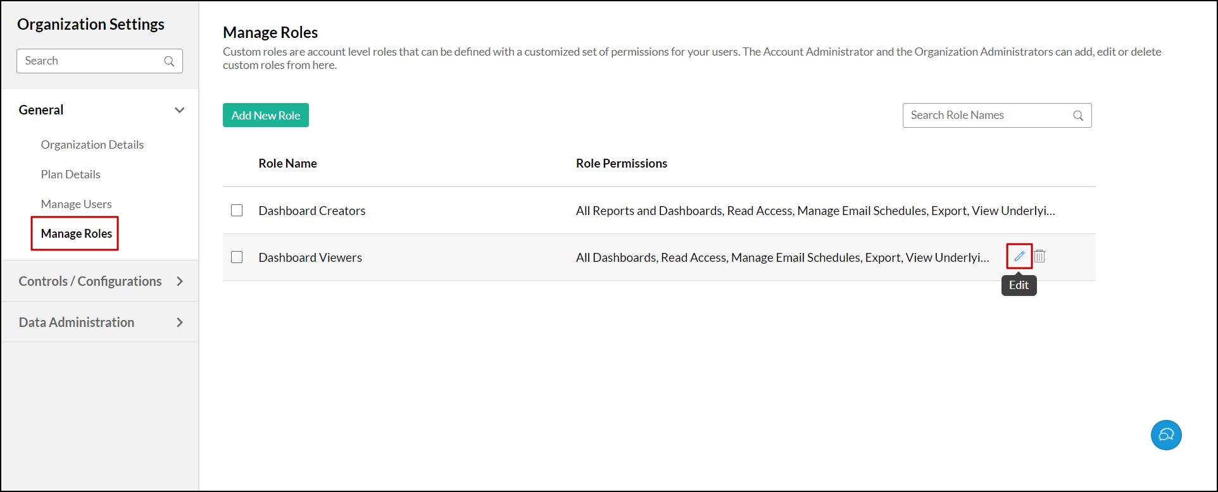Click the delete trash icon for Dashboard Viewers

click(x=1039, y=256)
